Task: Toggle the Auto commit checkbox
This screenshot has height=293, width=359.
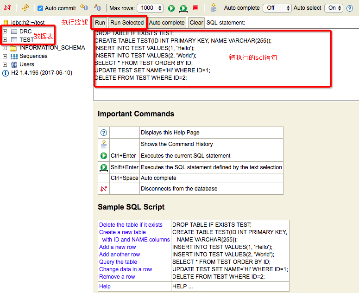Action: [x=40, y=8]
